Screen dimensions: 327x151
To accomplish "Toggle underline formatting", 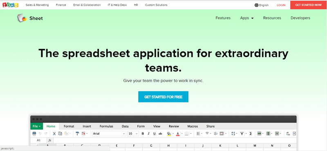I will coord(155,134).
